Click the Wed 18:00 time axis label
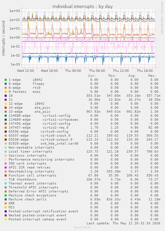This screenshot has width=165, height=231. 49,71
